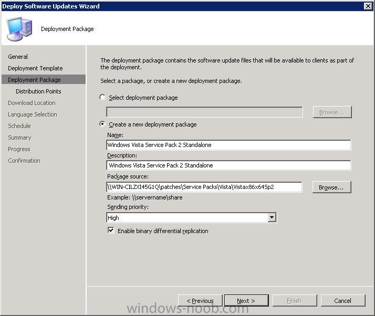Choose the Select deployment package radio button
375x316 pixels.
tap(102, 97)
